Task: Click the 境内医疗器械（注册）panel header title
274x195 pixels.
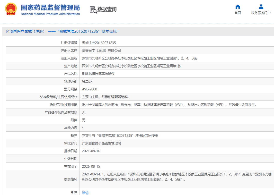Action: click(27, 31)
